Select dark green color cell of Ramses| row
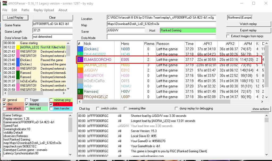 (80, 91)
